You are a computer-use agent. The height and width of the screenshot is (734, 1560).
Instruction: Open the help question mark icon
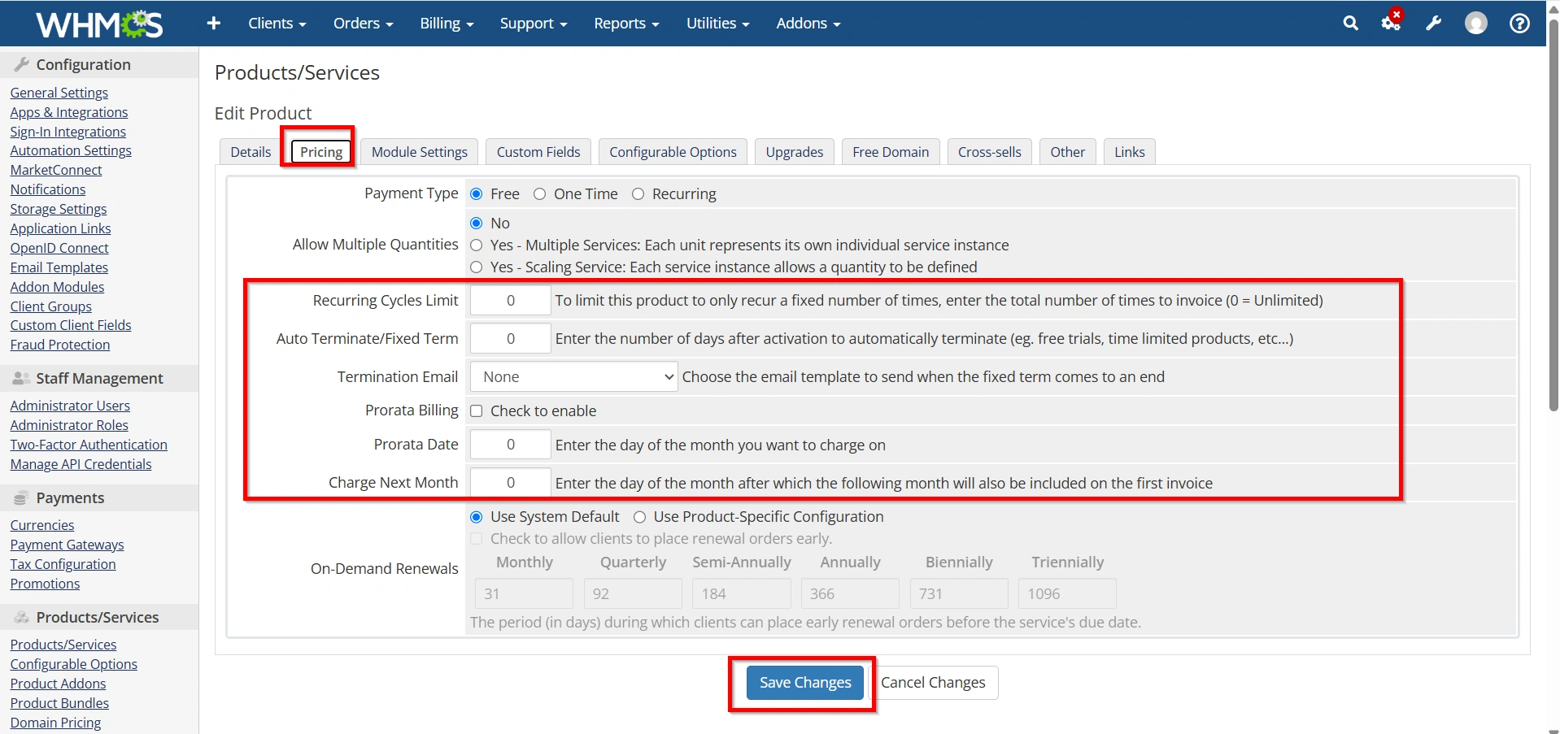click(1519, 24)
